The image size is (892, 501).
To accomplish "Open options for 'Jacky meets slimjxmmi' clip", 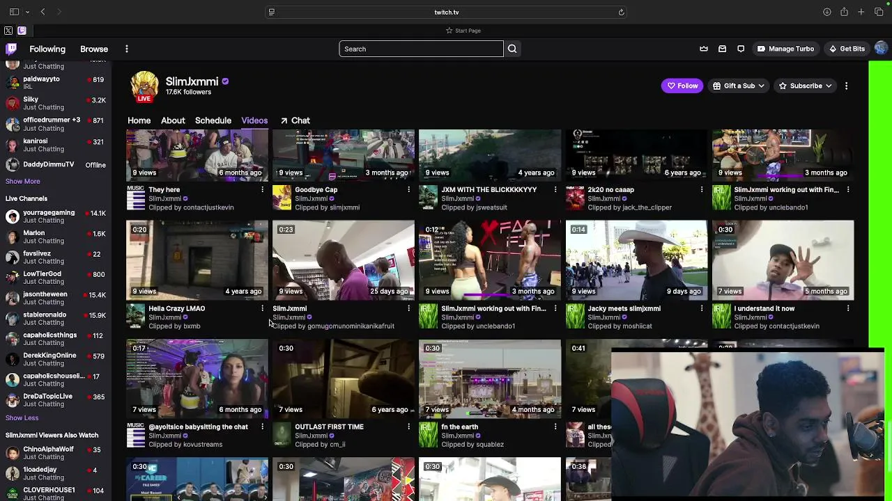I will (x=702, y=308).
